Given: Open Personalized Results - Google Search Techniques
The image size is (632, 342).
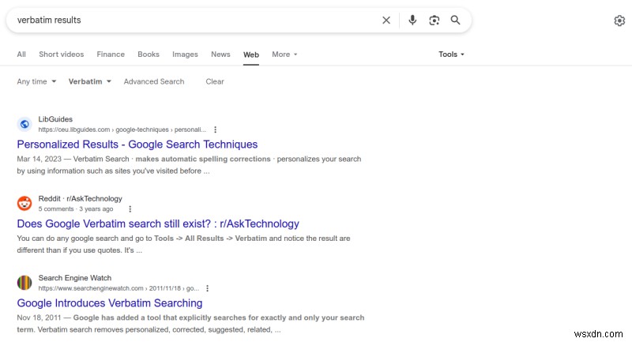Looking at the screenshot, I should (x=137, y=145).
